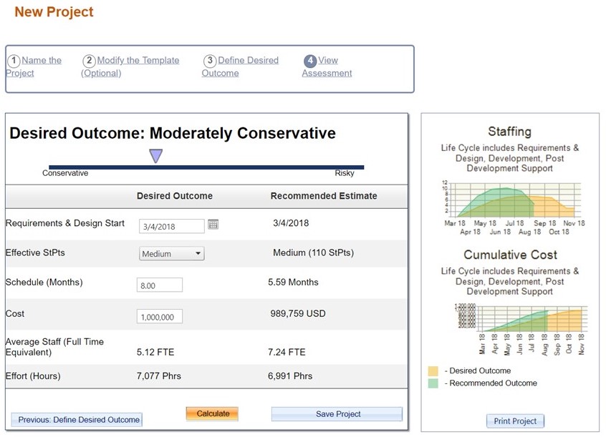Click the highlighted step 4 circle icon
606x437 pixels.
point(310,61)
